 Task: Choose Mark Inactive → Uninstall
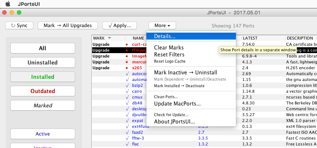186,72
